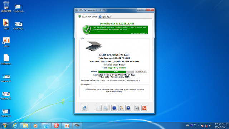Click the blank page report button
Image resolution: width=229 pixels, height=129 pixels.
pos(98,108)
